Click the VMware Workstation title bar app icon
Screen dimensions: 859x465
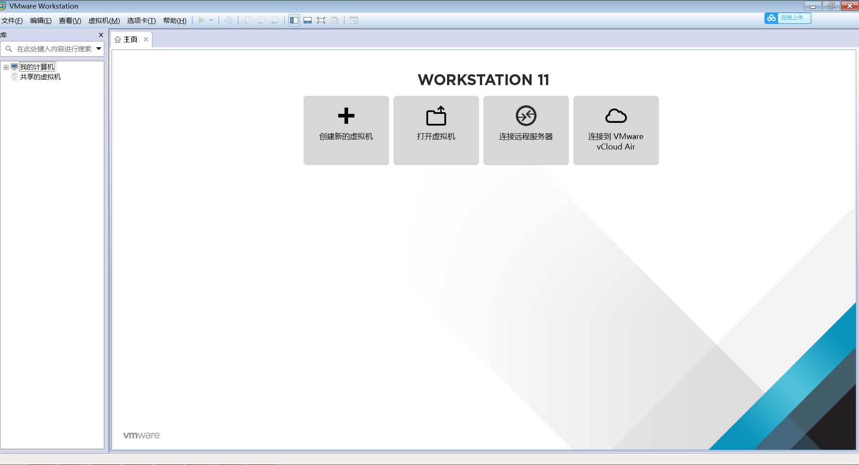[3, 6]
